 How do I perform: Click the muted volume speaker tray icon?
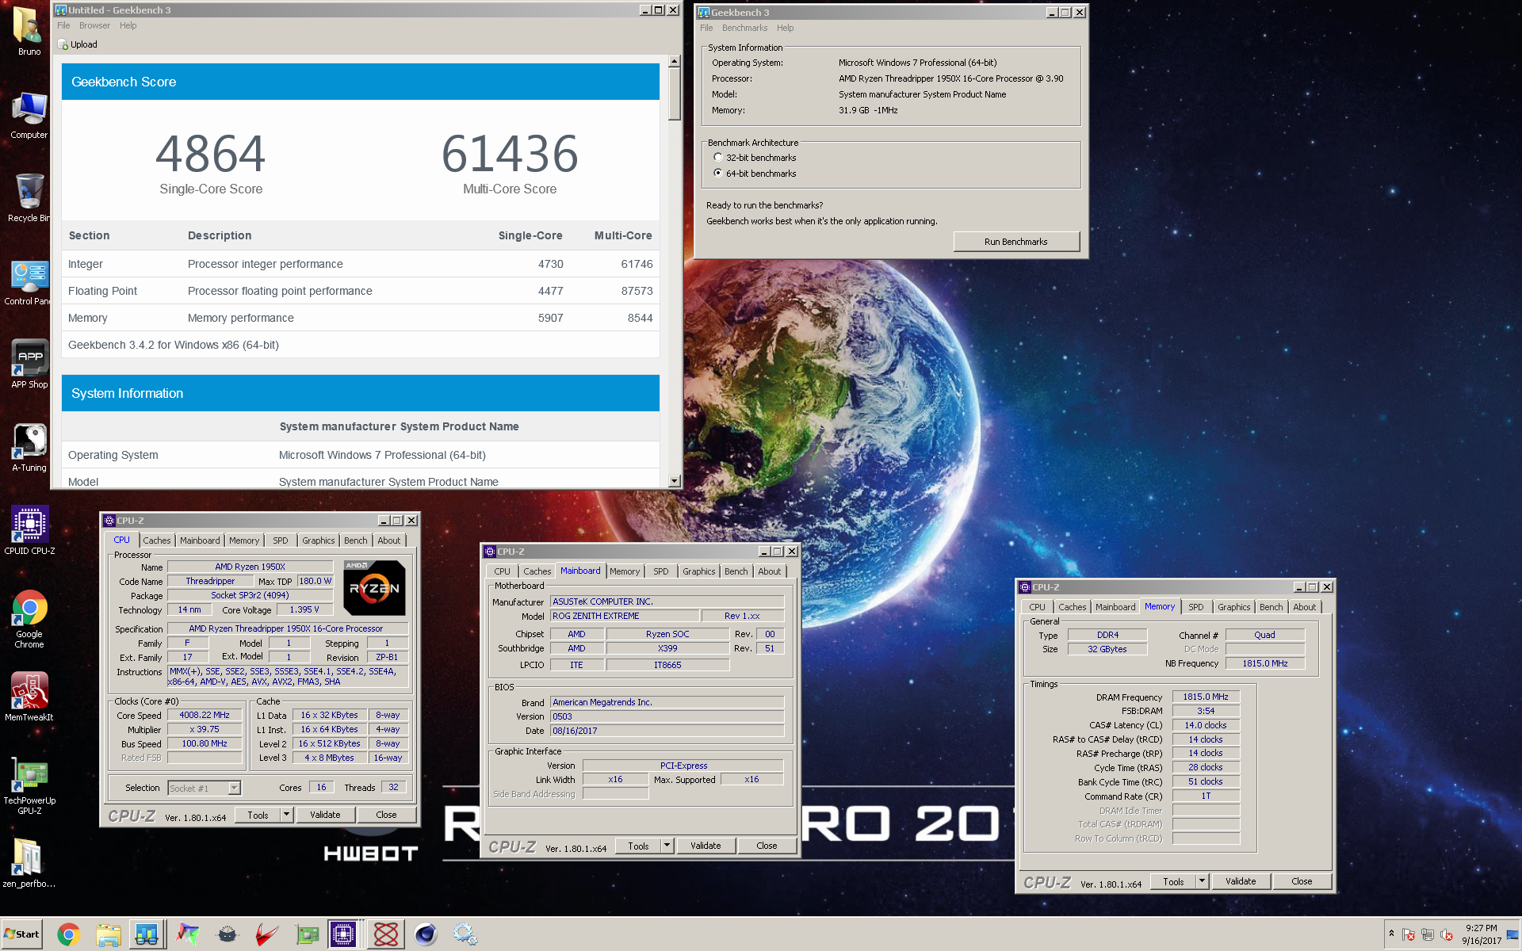[x=1447, y=935]
